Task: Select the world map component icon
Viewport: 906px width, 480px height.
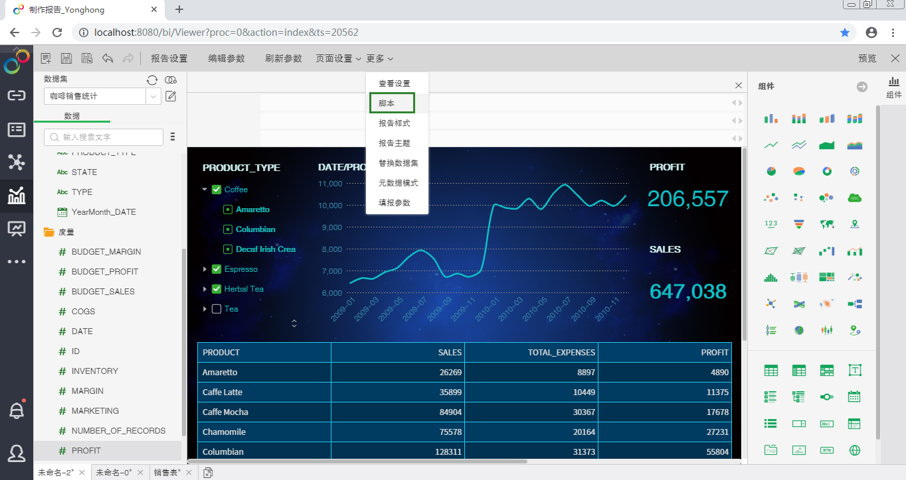Action: (827, 224)
